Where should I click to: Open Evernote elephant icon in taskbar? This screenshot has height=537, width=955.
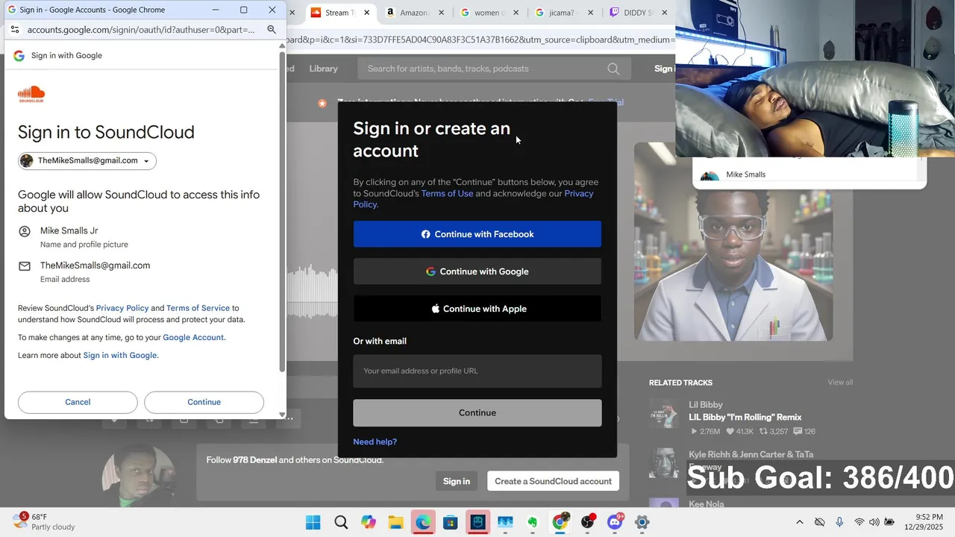[x=532, y=522]
